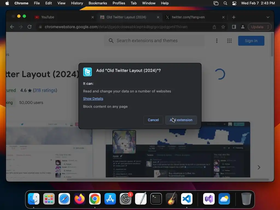Open Trash from the Dock

point(246,199)
